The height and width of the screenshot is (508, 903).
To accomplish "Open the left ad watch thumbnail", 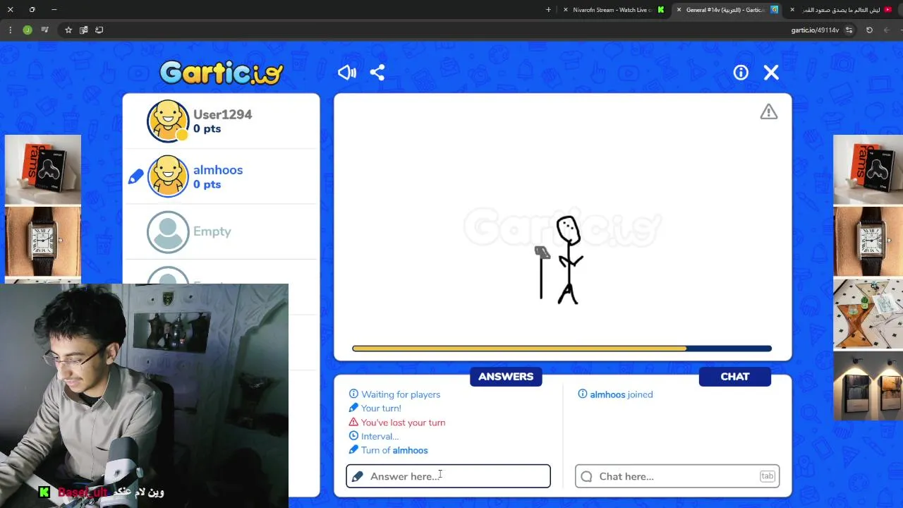I will point(43,241).
